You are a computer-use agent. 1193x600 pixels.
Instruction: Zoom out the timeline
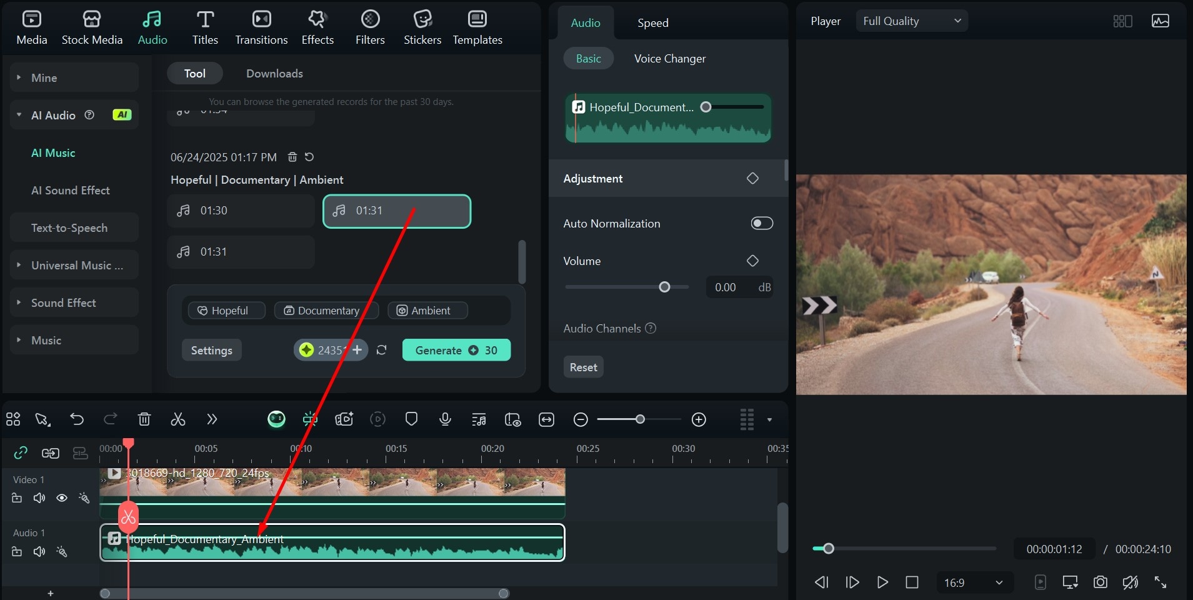pyautogui.click(x=581, y=419)
